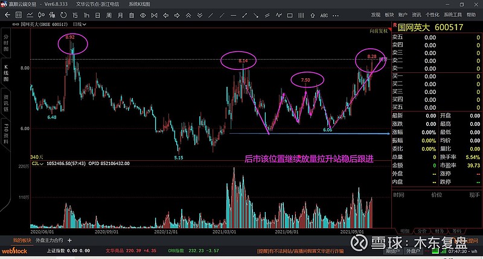Switch to 分时图 side tab
The height and width of the screenshot is (259, 483).
click(x=6, y=43)
